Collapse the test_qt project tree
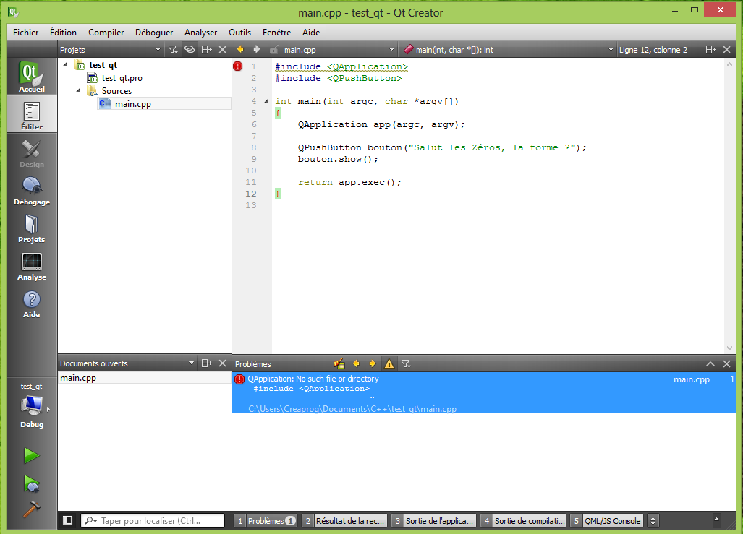This screenshot has width=743, height=534. [x=67, y=64]
